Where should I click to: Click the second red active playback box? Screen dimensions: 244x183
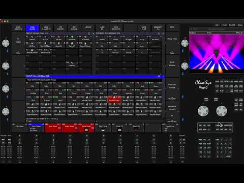[70, 128]
